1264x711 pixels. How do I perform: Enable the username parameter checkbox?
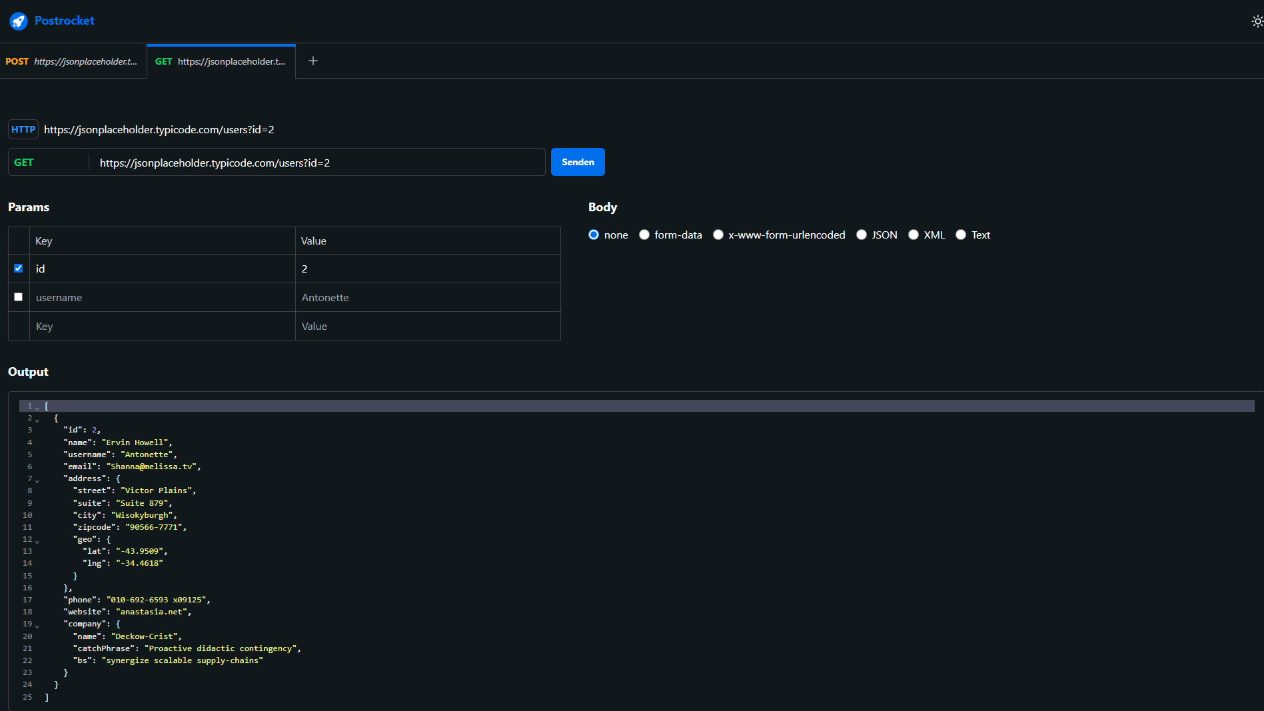tap(19, 297)
